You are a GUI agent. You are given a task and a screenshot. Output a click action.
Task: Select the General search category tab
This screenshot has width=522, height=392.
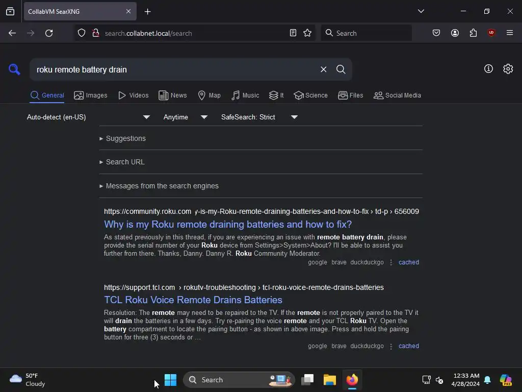(47, 95)
